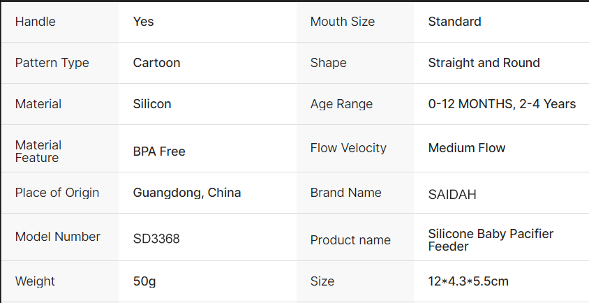Select the Product name label
This screenshot has width=589, height=303.
click(x=350, y=240)
